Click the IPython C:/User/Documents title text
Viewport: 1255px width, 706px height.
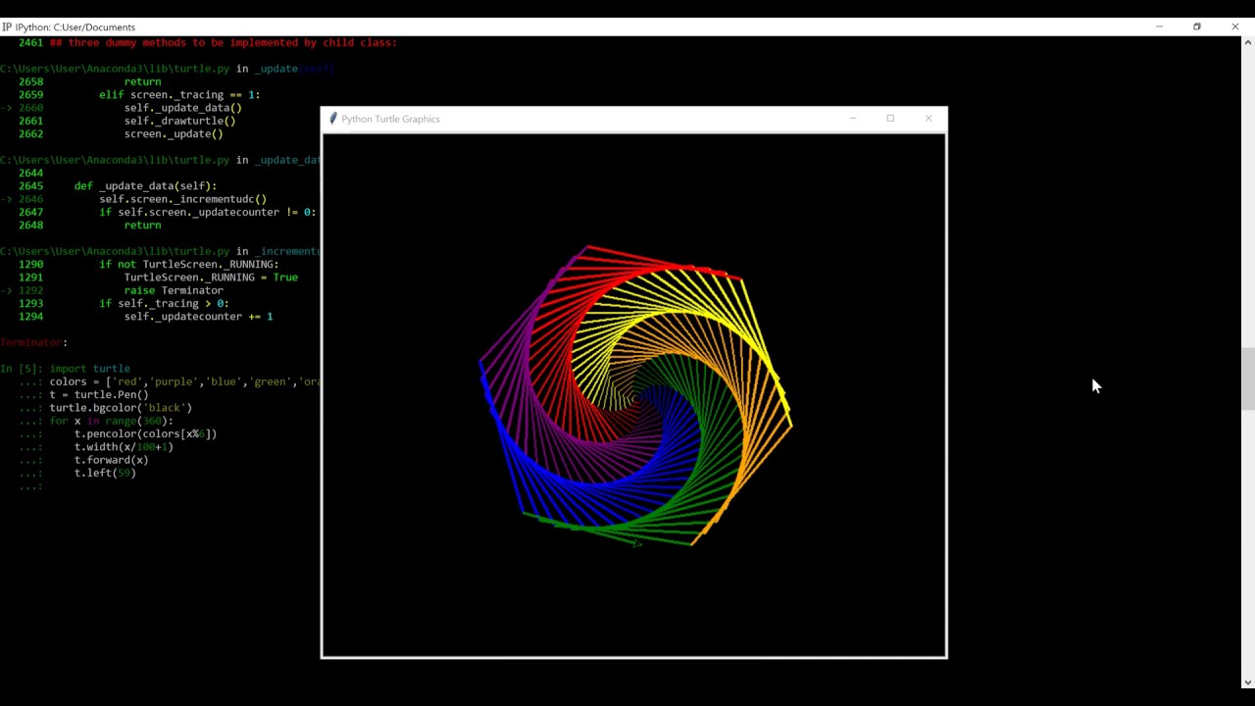coord(75,26)
